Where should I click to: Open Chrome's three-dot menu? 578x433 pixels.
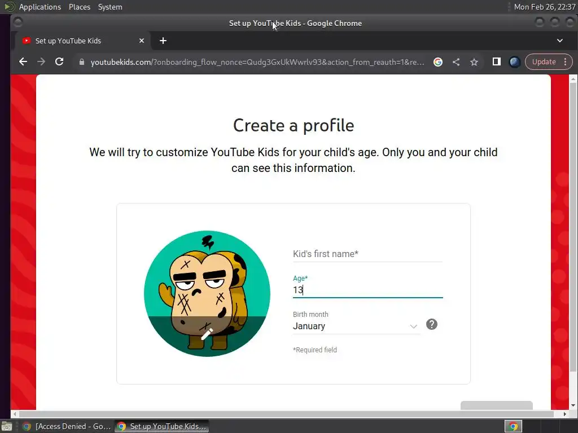pyautogui.click(x=565, y=62)
